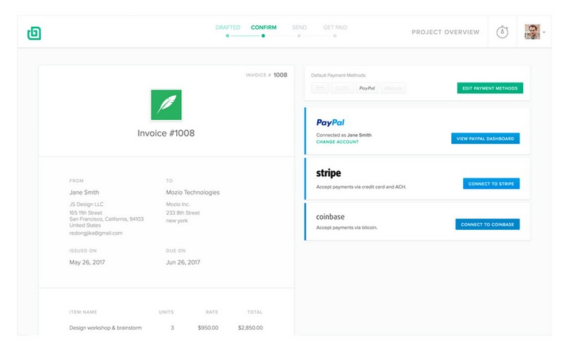The image size is (564, 344).
Task: Click Connect to Stripe button
Action: pos(491,183)
